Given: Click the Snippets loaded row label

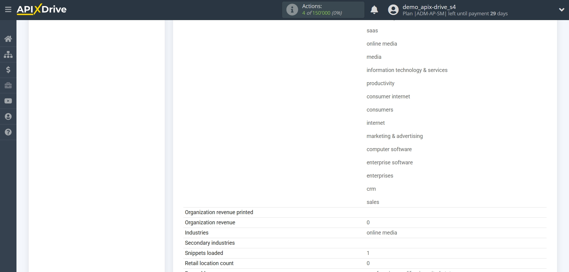Looking at the screenshot, I should click(204, 253).
